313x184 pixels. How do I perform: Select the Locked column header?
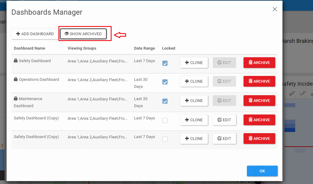(168, 48)
